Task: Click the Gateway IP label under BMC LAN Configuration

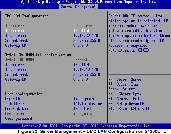Action: (x=16, y=45)
